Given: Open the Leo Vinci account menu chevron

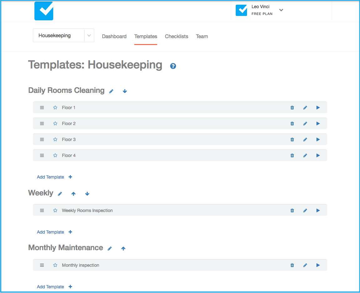Looking at the screenshot, I should coord(281,10).
